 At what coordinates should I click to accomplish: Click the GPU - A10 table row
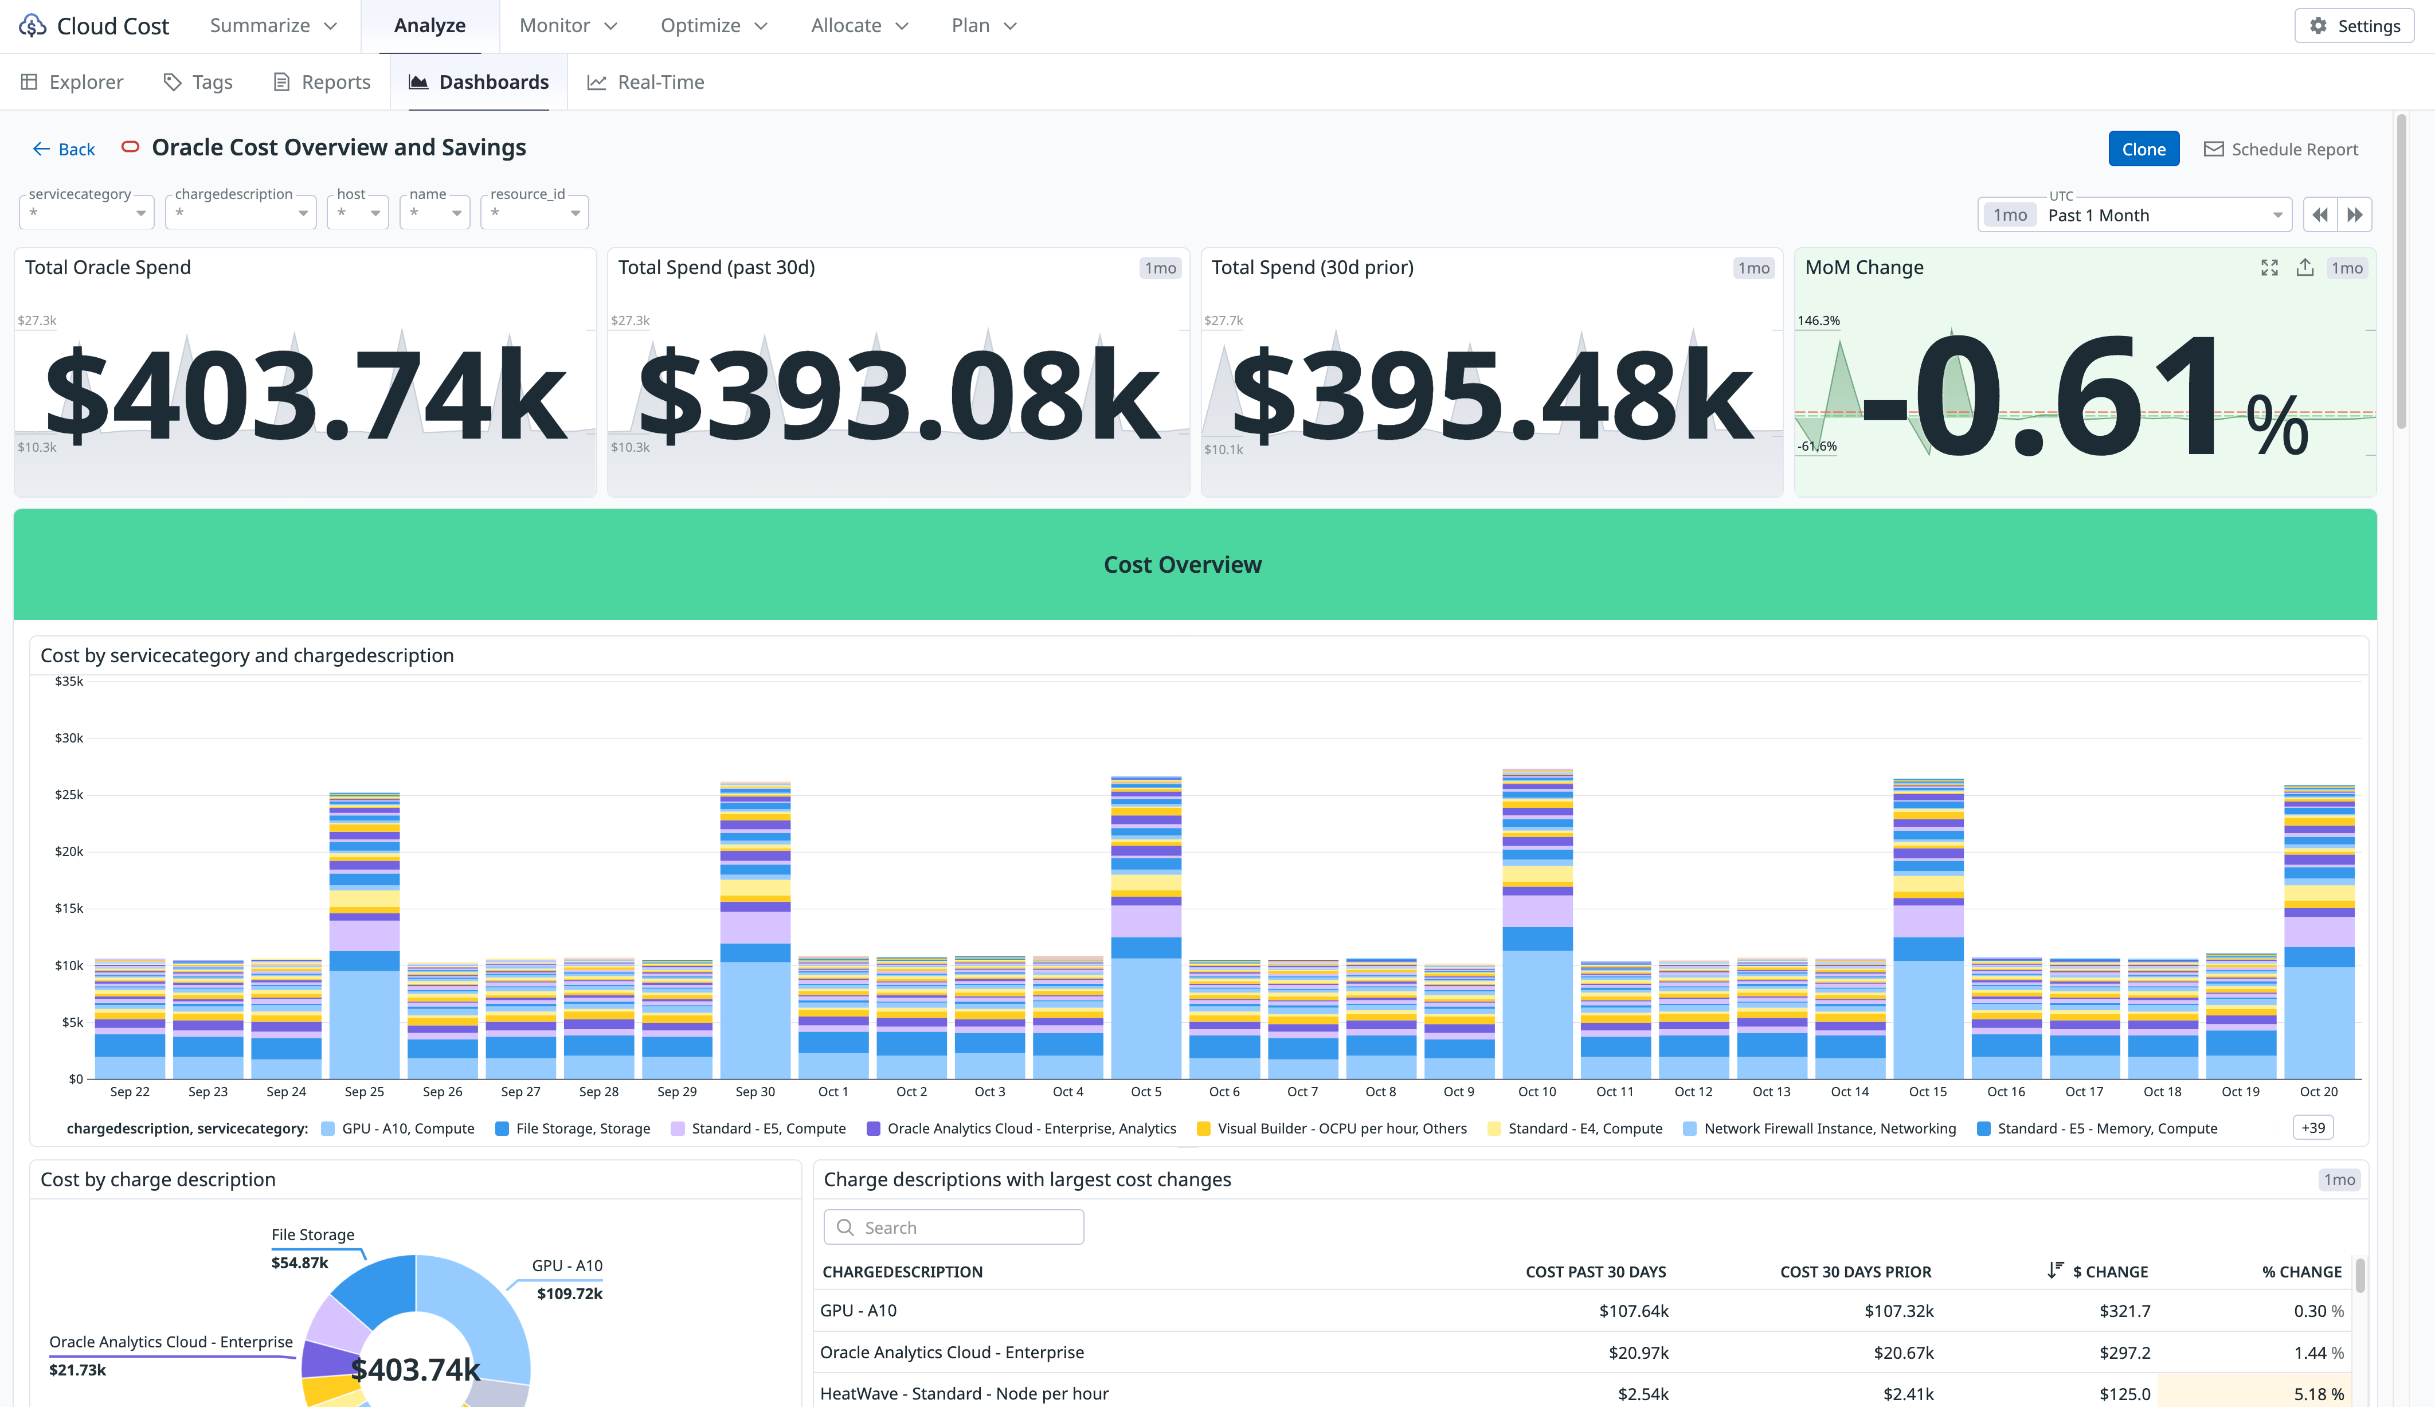[x=1583, y=1310]
